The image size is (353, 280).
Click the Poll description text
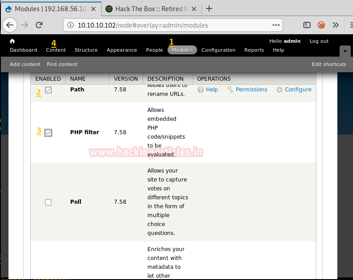pos(168,202)
